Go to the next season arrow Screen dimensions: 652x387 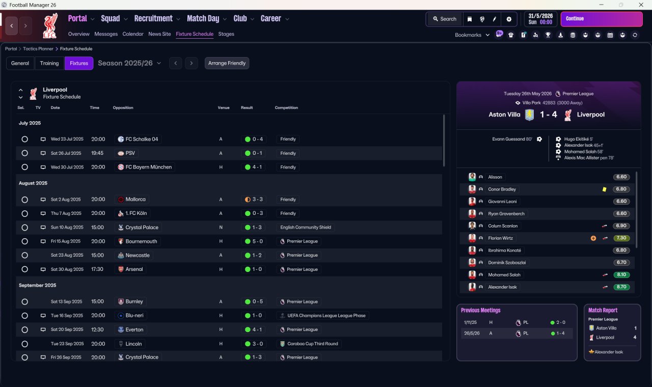pyautogui.click(x=191, y=63)
